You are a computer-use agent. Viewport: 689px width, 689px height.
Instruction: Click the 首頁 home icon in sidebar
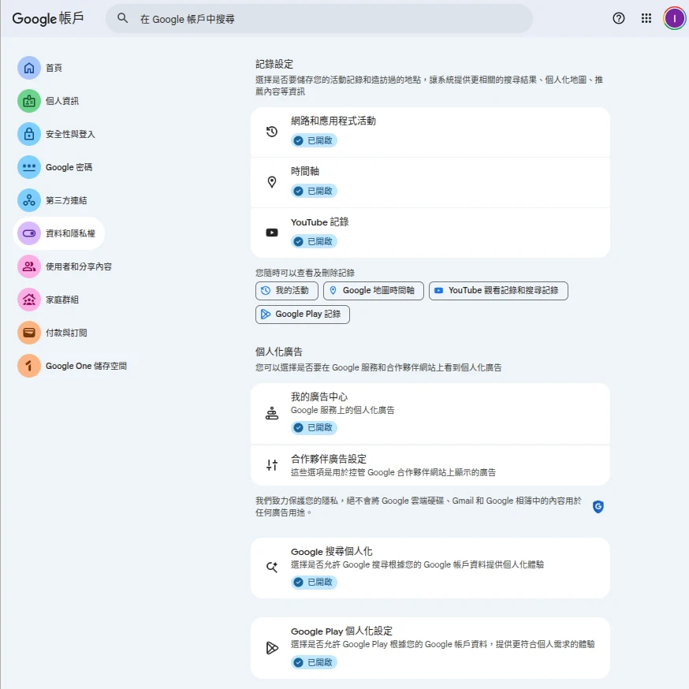[29, 68]
